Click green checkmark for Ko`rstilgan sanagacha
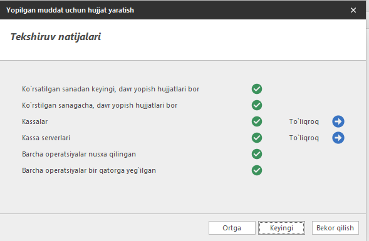The width and height of the screenshot is (369, 241). click(257, 105)
